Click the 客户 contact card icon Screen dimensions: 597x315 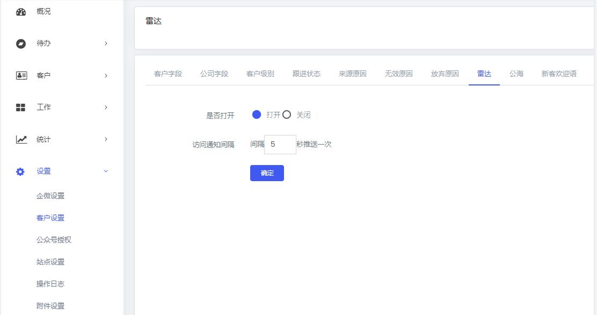[21, 75]
